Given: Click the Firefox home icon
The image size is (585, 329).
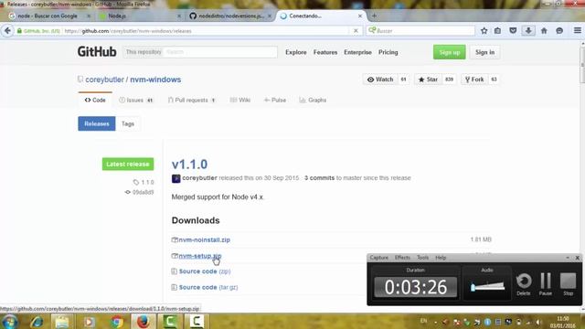Looking at the screenshot, I should pos(544,30).
